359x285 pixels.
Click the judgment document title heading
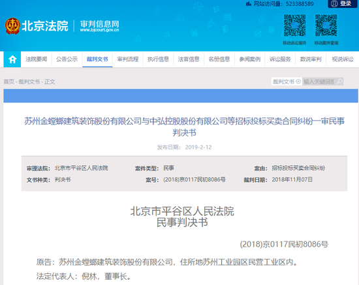(184, 127)
